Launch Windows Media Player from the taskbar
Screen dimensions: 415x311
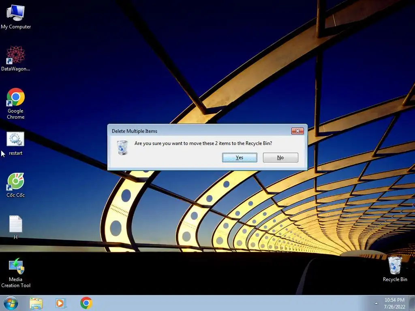[60, 303]
